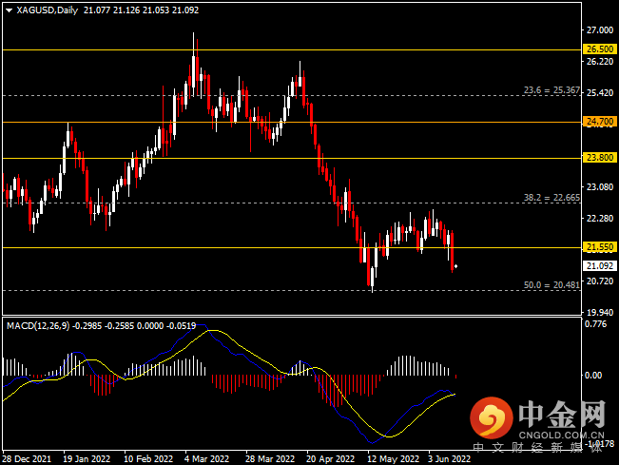Viewport: 619px width, 465px height.
Task: Click the 25.420 price scale value
Action: 600,93
